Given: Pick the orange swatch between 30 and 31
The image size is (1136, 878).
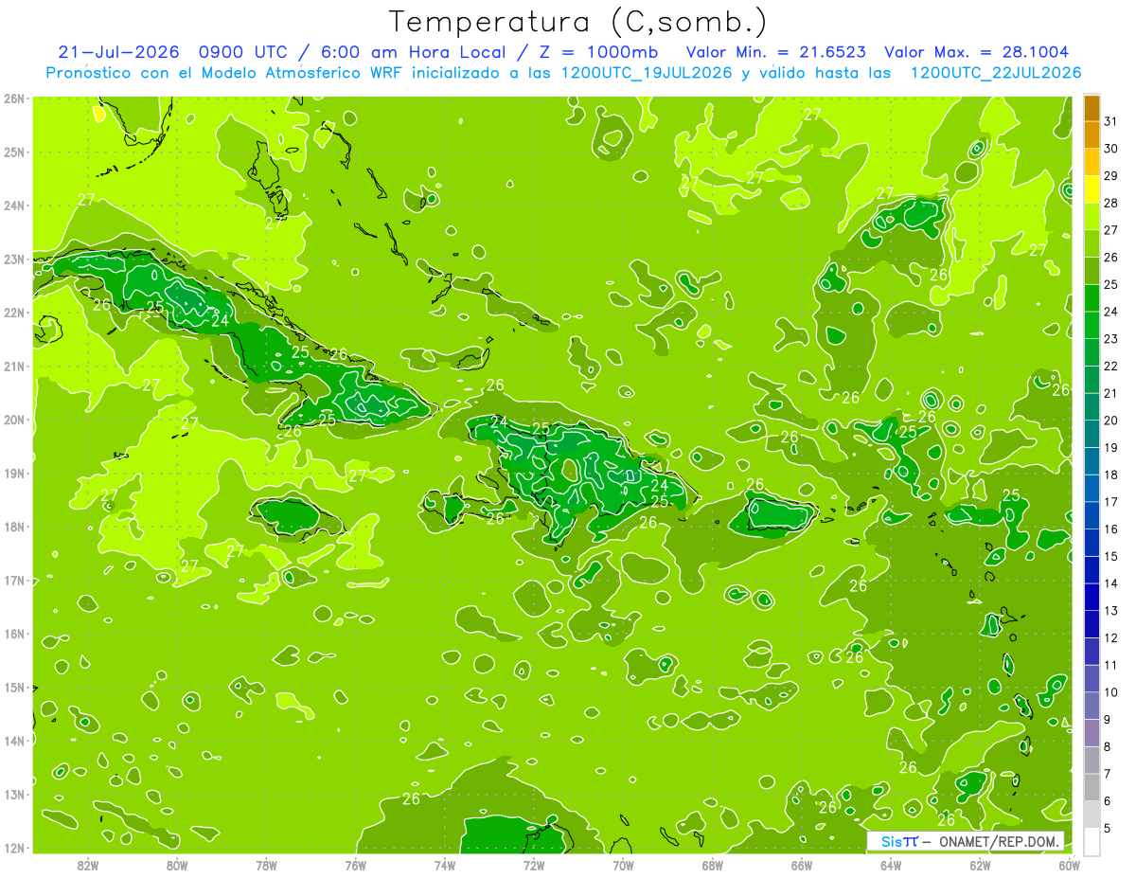Looking at the screenshot, I should point(1092,135).
